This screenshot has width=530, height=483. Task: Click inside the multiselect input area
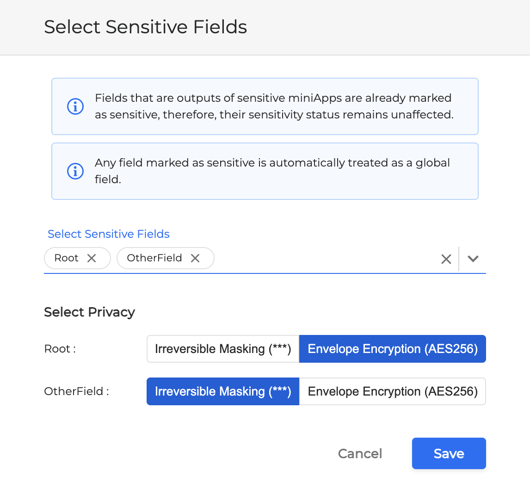(324, 259)
